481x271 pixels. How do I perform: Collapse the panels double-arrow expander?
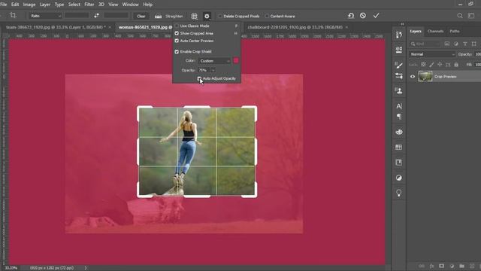tap(402, 24)
